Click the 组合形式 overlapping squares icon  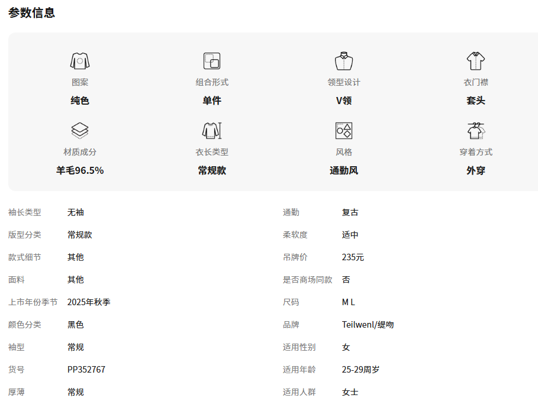click(x=212, y=61)
